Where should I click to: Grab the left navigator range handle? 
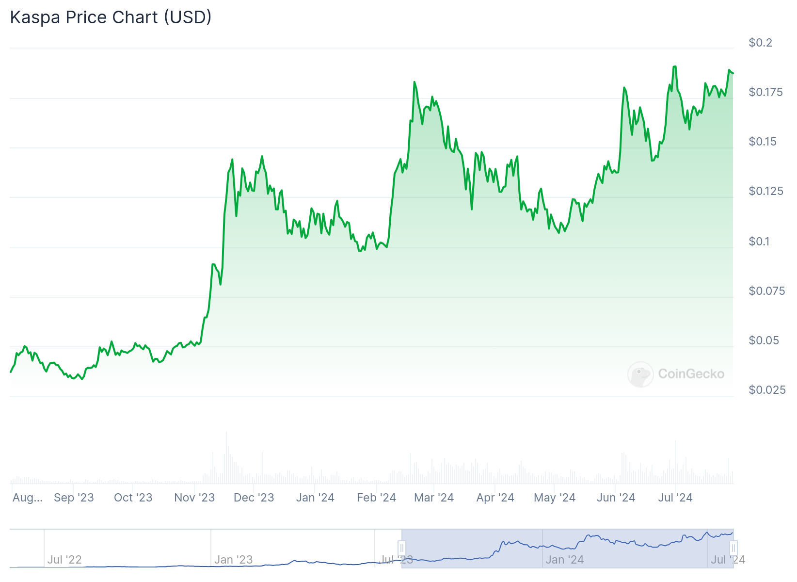point(402,549)
